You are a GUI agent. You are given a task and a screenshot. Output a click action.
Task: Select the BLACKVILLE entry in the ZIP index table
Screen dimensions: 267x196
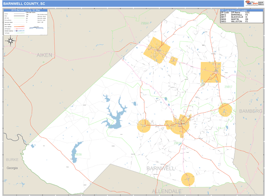pos(237,17)
